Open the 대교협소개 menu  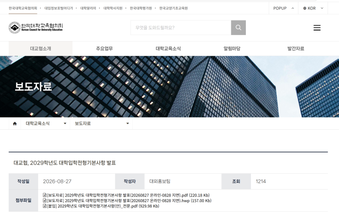(41, 49)
